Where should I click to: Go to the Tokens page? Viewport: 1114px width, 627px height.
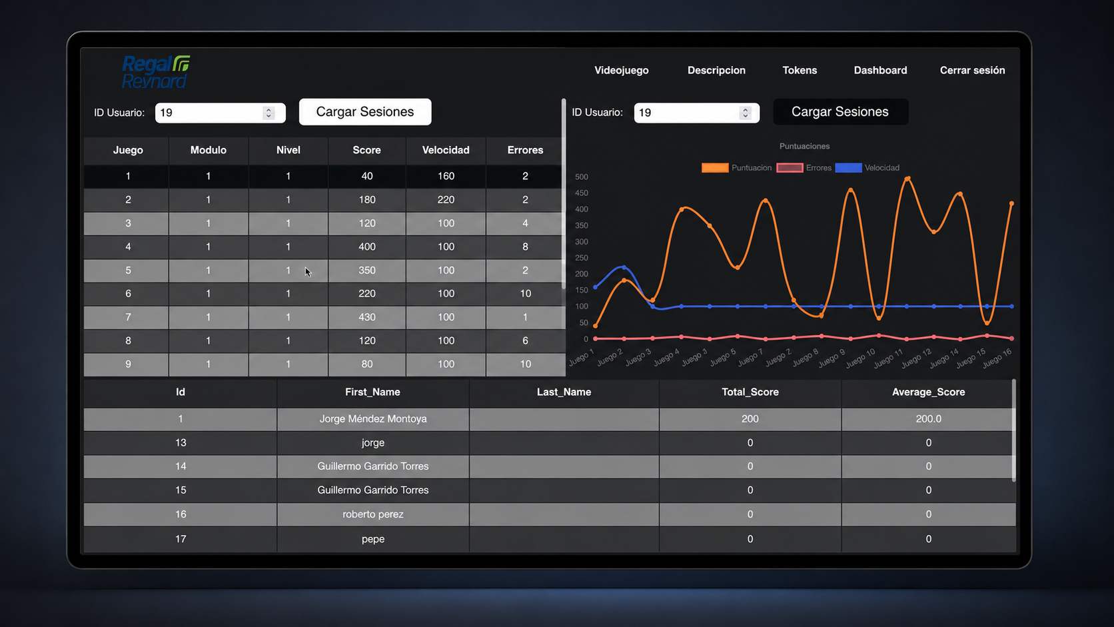coord(800,70)
